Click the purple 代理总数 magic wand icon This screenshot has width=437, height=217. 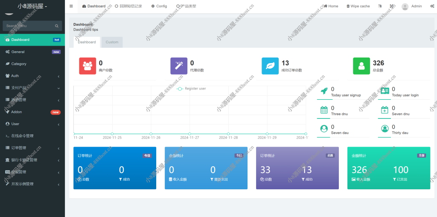click(x=179, y=66)
